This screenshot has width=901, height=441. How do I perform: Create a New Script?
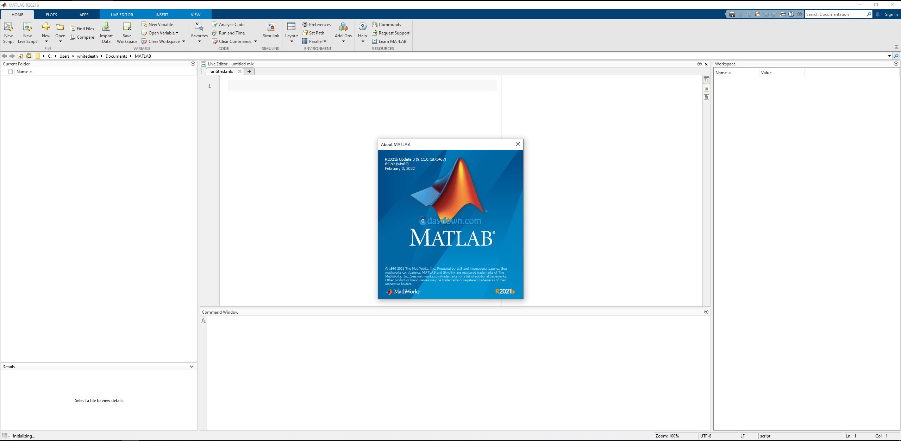point(8,33)
